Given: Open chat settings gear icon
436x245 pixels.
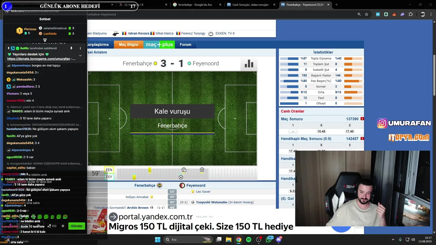Looking at the screenshot, I should pyautogui.click(x=63, y=226).
